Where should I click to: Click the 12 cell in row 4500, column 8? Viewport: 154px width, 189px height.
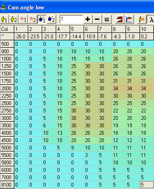click(x=119, y=140)
